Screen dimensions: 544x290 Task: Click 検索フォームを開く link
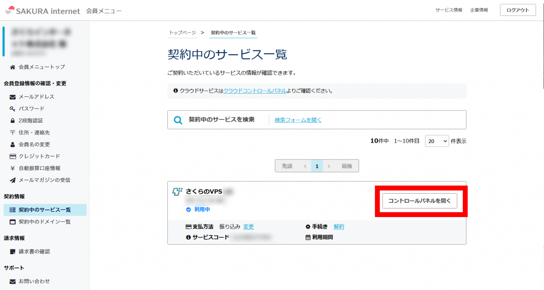coord(298,120)
